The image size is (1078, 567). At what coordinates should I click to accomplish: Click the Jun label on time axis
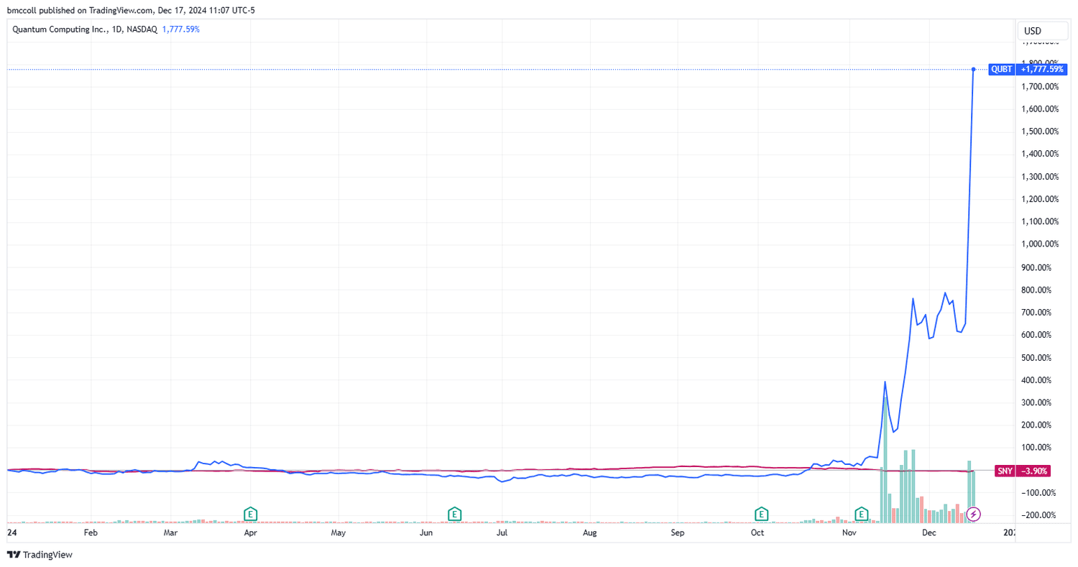point(426,533)
